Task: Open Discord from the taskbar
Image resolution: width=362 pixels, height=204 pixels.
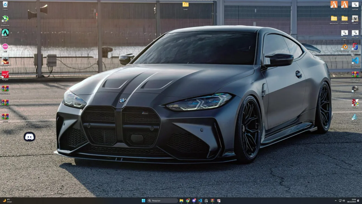Action: click(194, 201)
